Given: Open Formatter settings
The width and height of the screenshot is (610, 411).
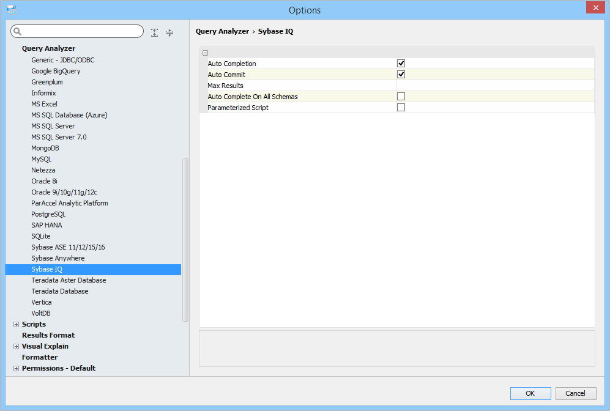Looking at the screenshot, I should 40,357.
